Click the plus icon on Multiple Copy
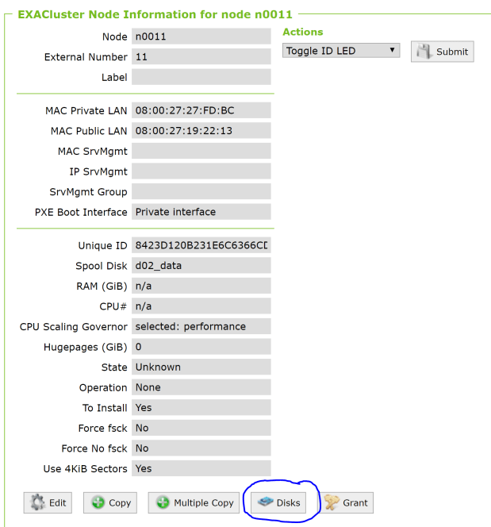The height and width of the screenshot is (527, 491). tap(163, 503)
